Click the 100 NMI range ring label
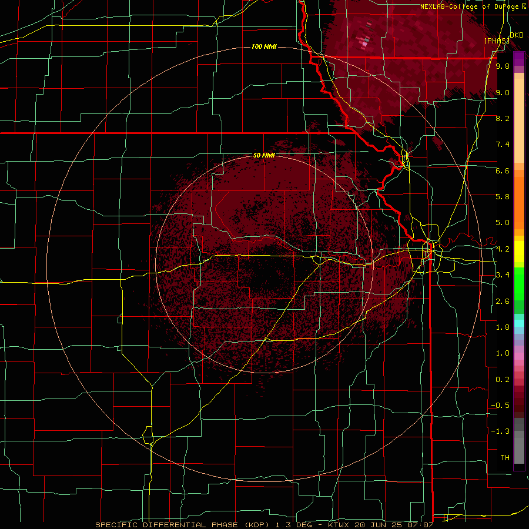The image size is (529, 529). tap(264, 46)
